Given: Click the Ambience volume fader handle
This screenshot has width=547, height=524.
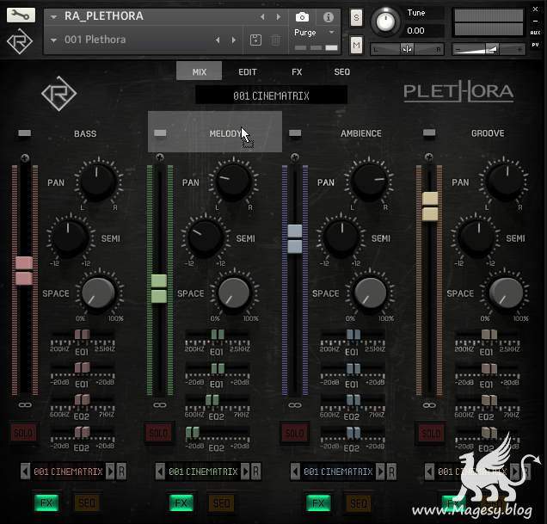Looking at the screenshot, I should pyautogui.click(x=295, y=239).
